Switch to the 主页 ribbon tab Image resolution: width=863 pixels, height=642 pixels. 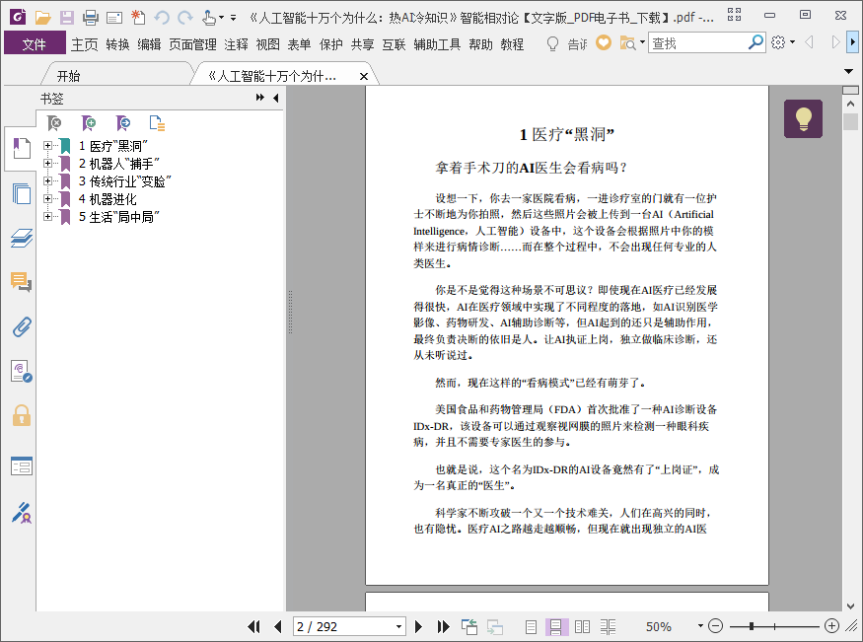[x=84, y=44]
